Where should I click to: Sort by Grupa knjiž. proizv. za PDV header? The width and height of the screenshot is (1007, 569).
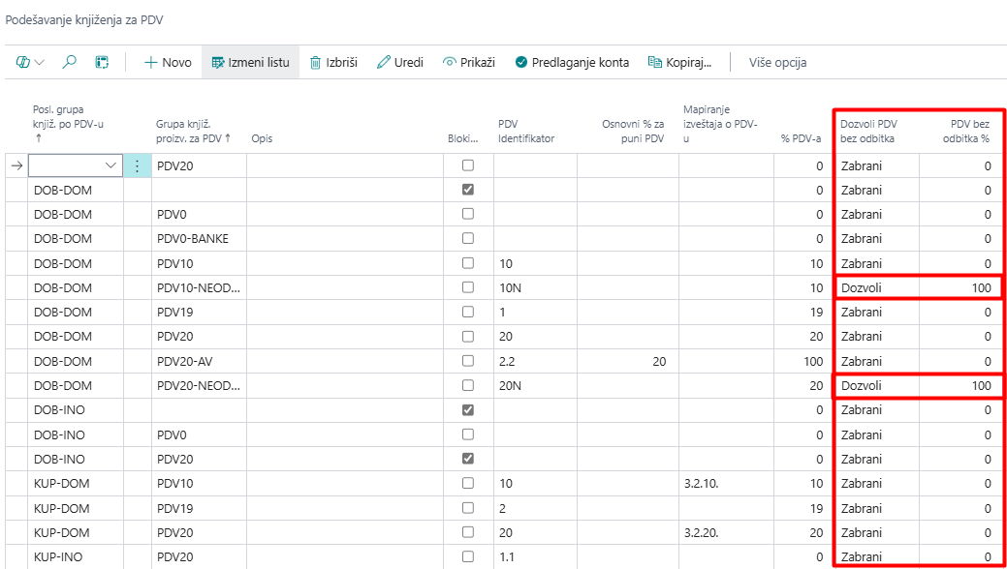click(x=193, y=131)
